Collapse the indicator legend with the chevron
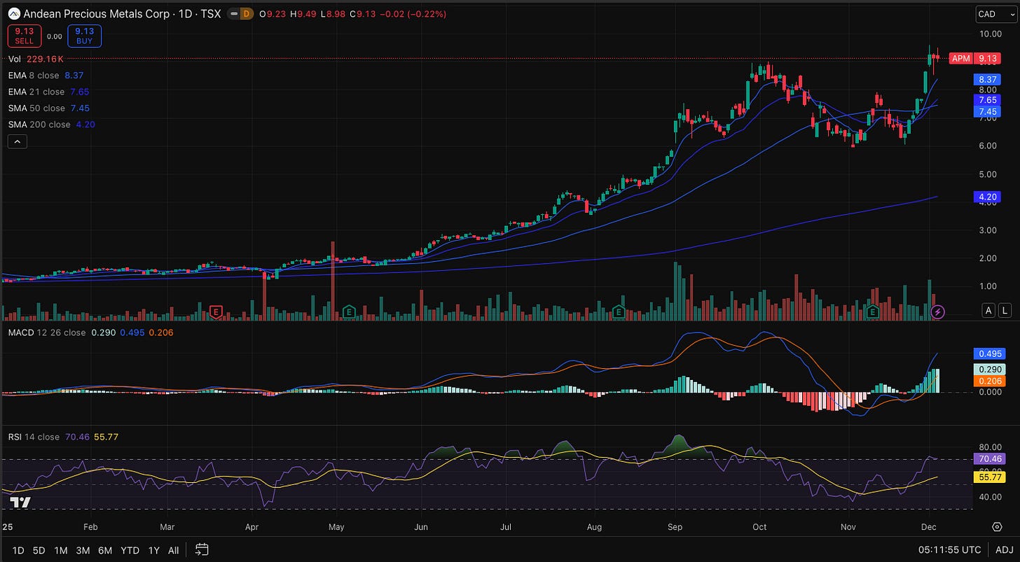The width and height of the screenshot is (1020, 562). coord(18,141)
